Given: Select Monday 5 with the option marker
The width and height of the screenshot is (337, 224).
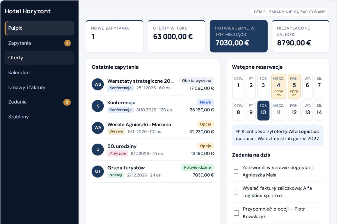Looking at the screenshot, I should (294, 86).
